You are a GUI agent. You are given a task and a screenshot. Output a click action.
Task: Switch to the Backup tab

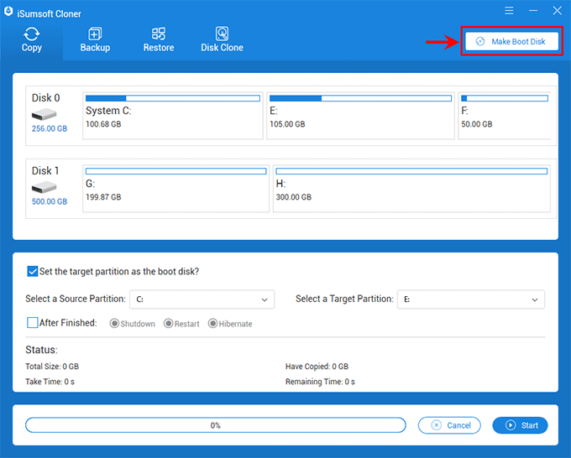[95, 40]
